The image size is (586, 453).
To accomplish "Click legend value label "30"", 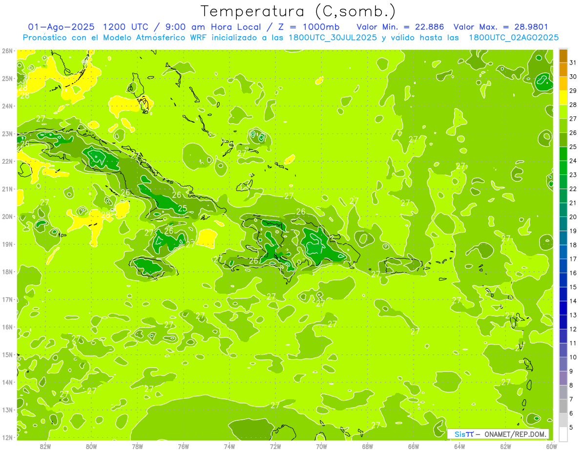I will (573, 77).
